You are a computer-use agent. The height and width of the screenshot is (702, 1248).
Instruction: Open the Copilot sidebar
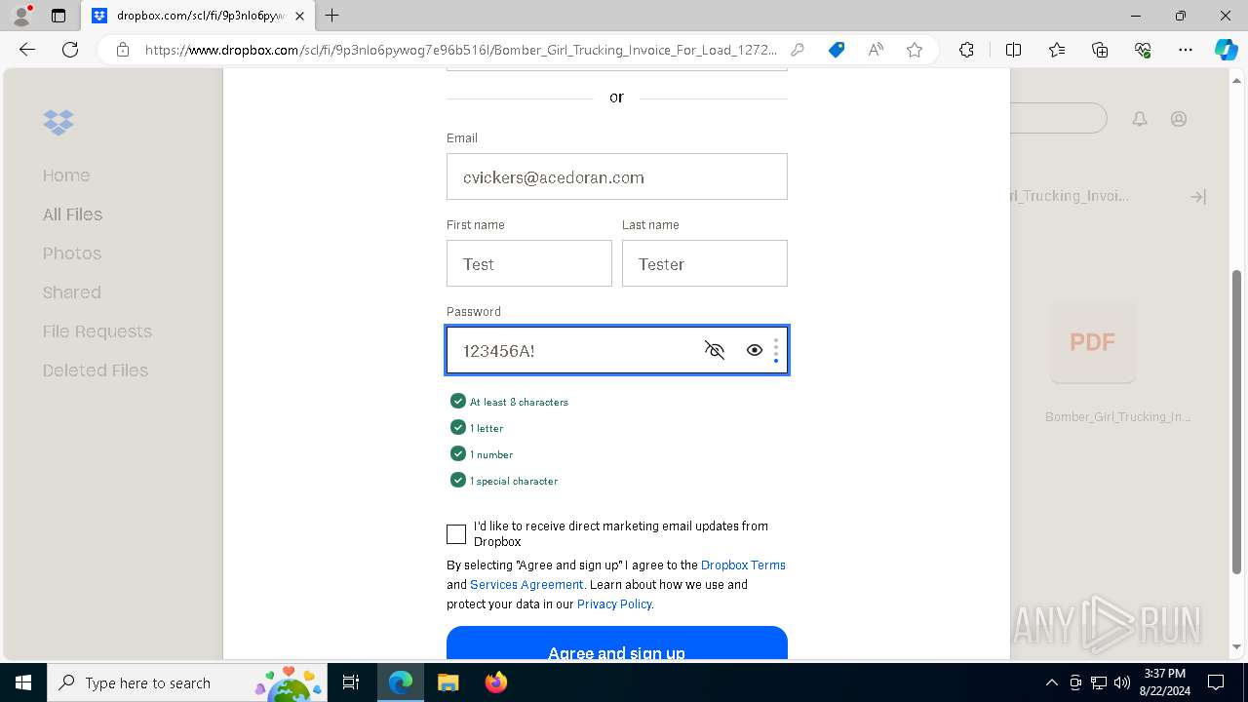[x=1227, y=50]
